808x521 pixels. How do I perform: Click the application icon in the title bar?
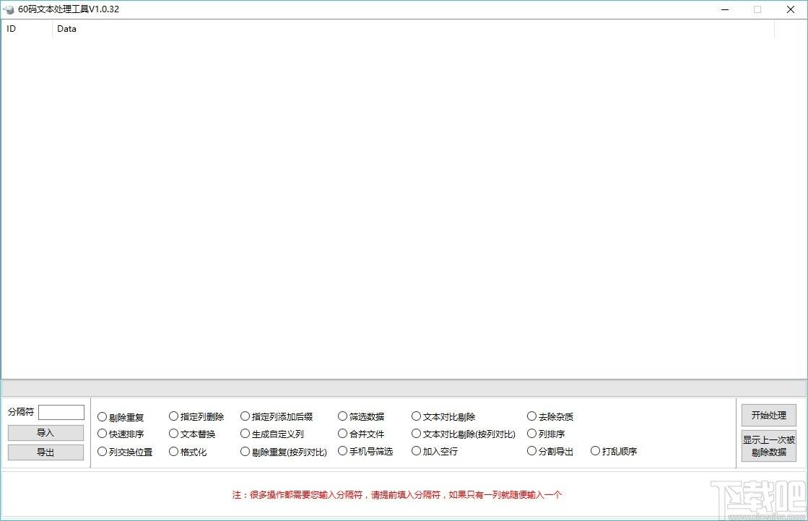pos(9,9)
